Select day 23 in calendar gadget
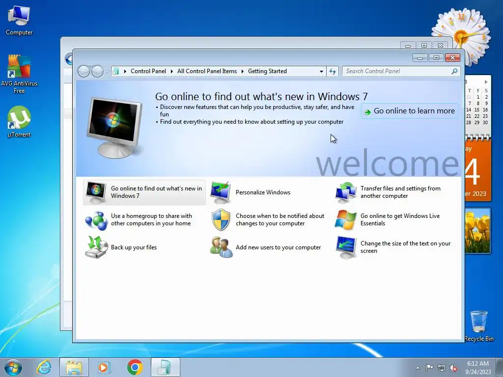503x377 pixels. (485, 116)
